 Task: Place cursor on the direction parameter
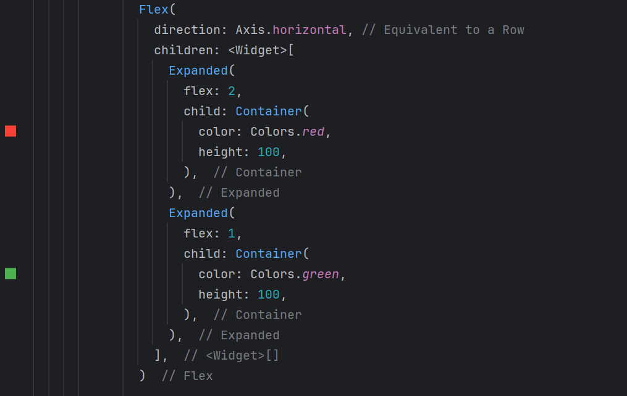[183, 30]
